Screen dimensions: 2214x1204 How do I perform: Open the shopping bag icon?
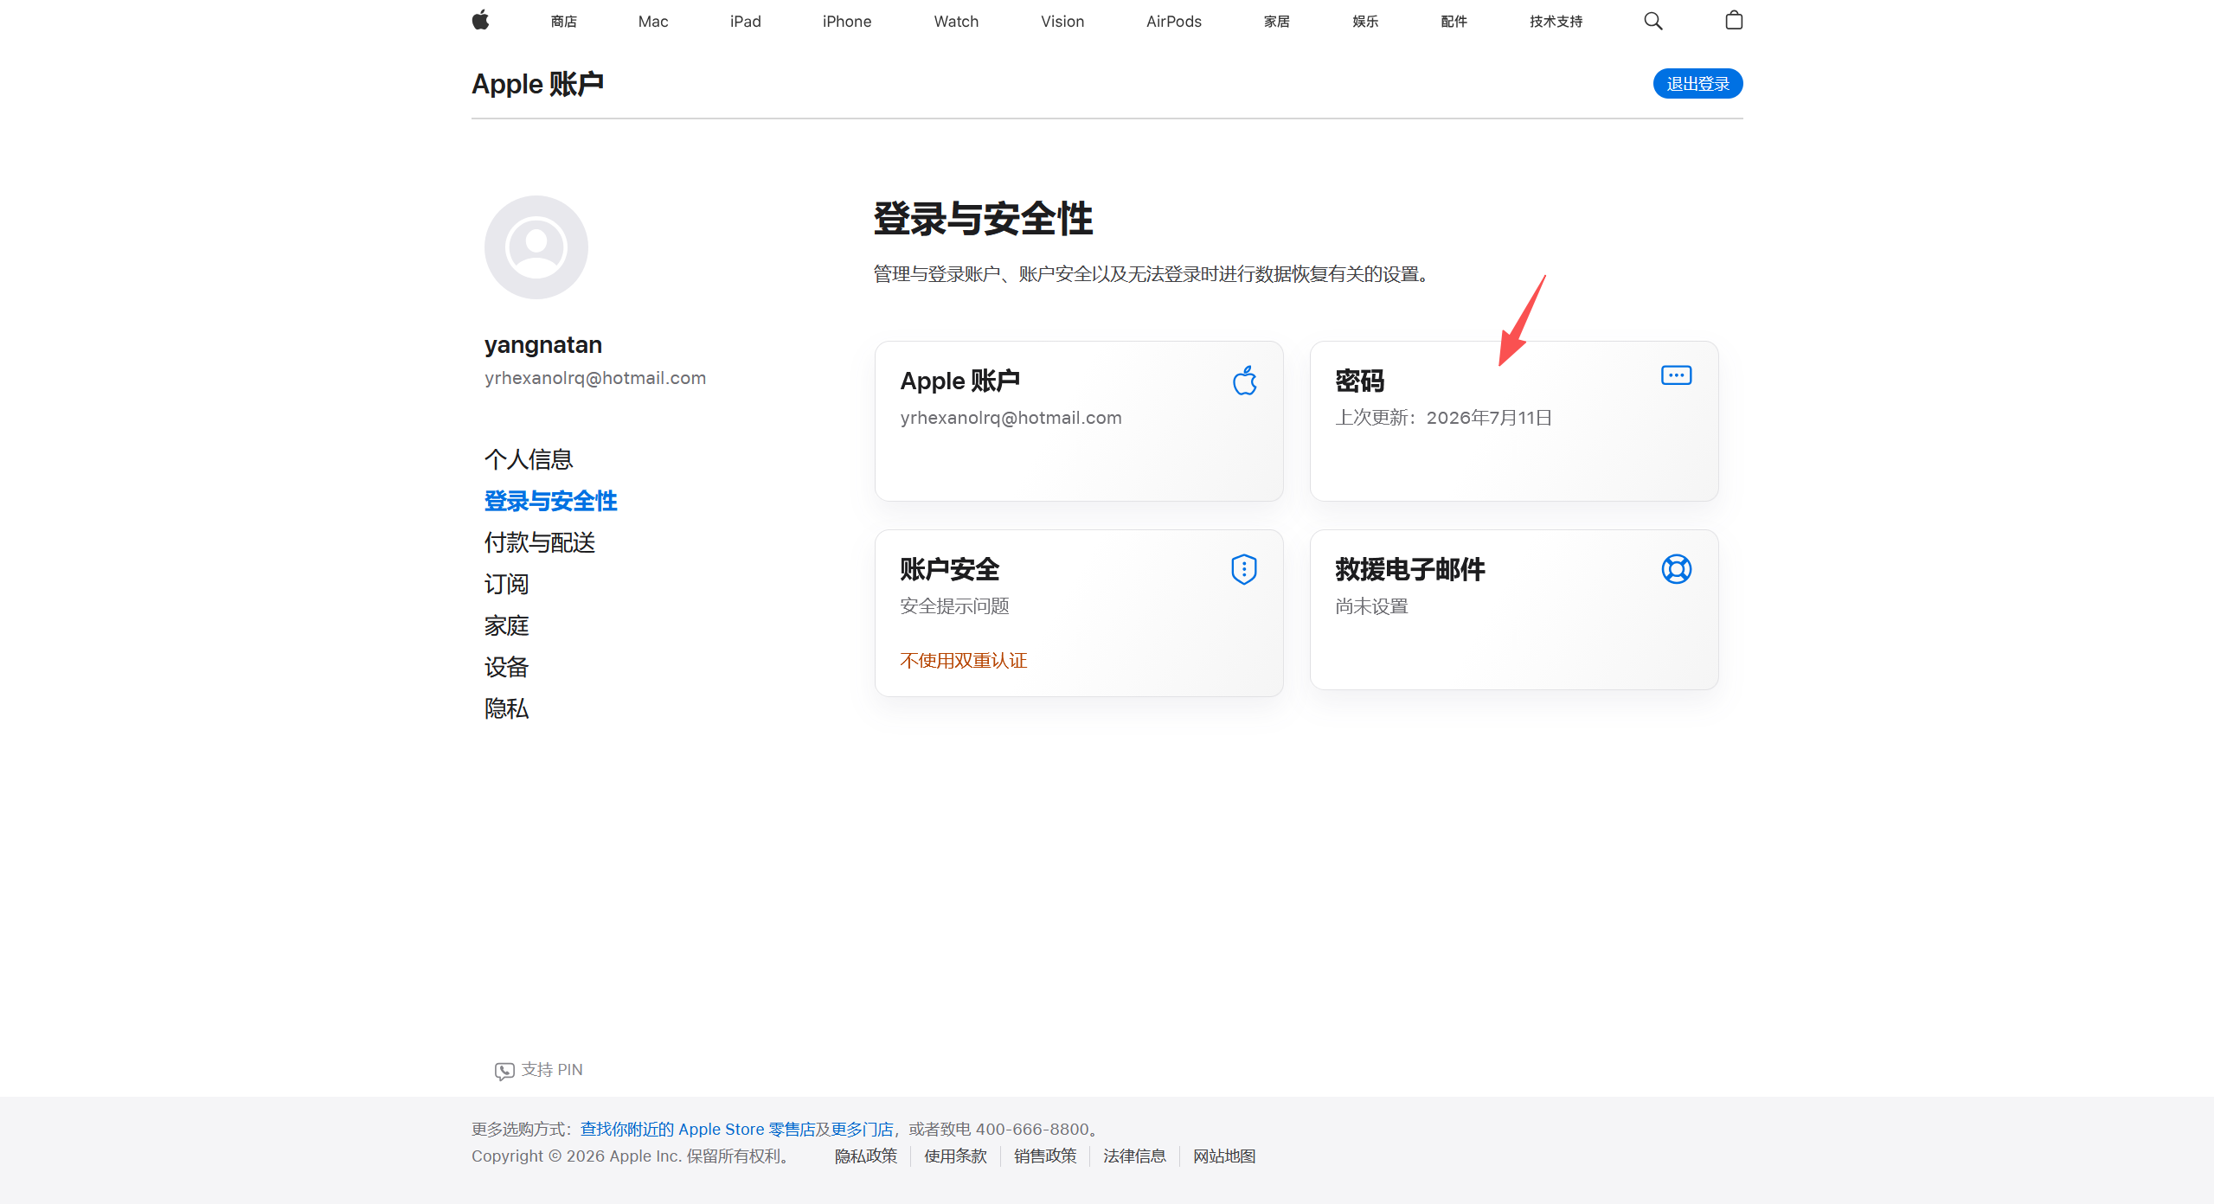point(1734,20)
